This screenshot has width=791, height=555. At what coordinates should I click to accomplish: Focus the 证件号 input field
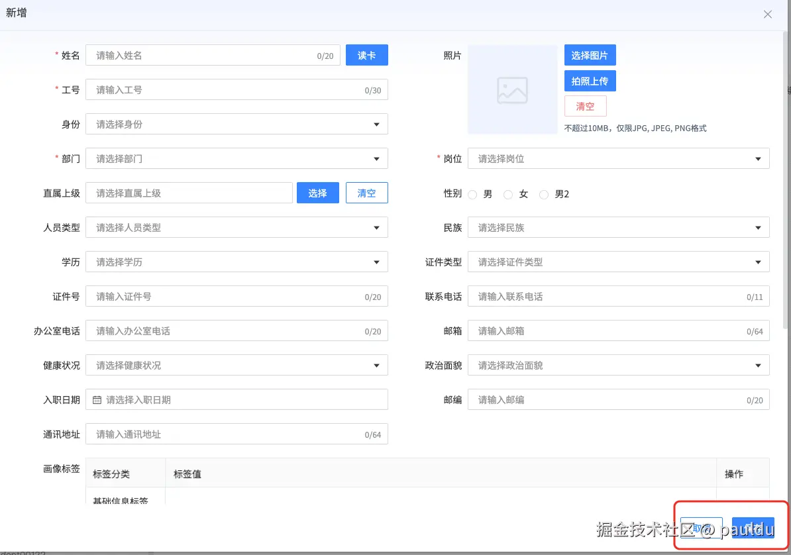pyautogui.click(x=237, y=296)
